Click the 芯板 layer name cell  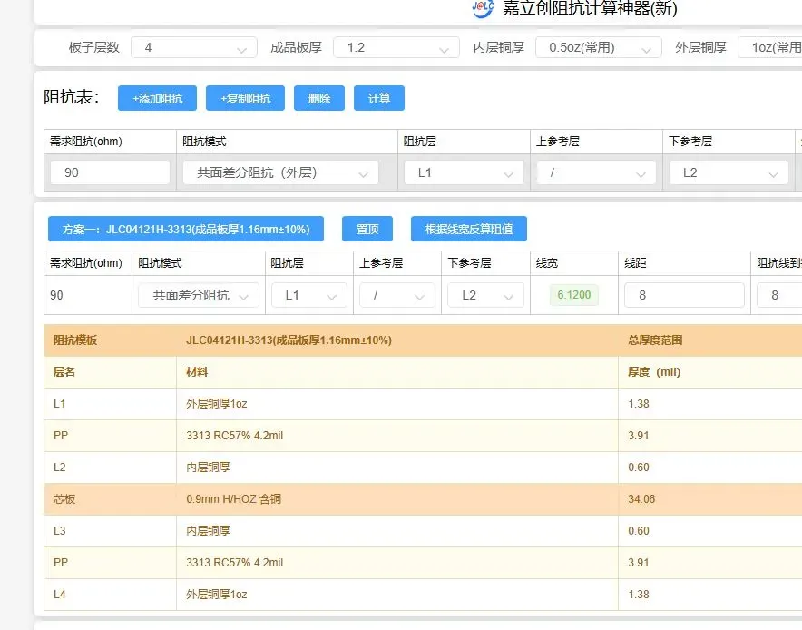(x=110, y=499)
